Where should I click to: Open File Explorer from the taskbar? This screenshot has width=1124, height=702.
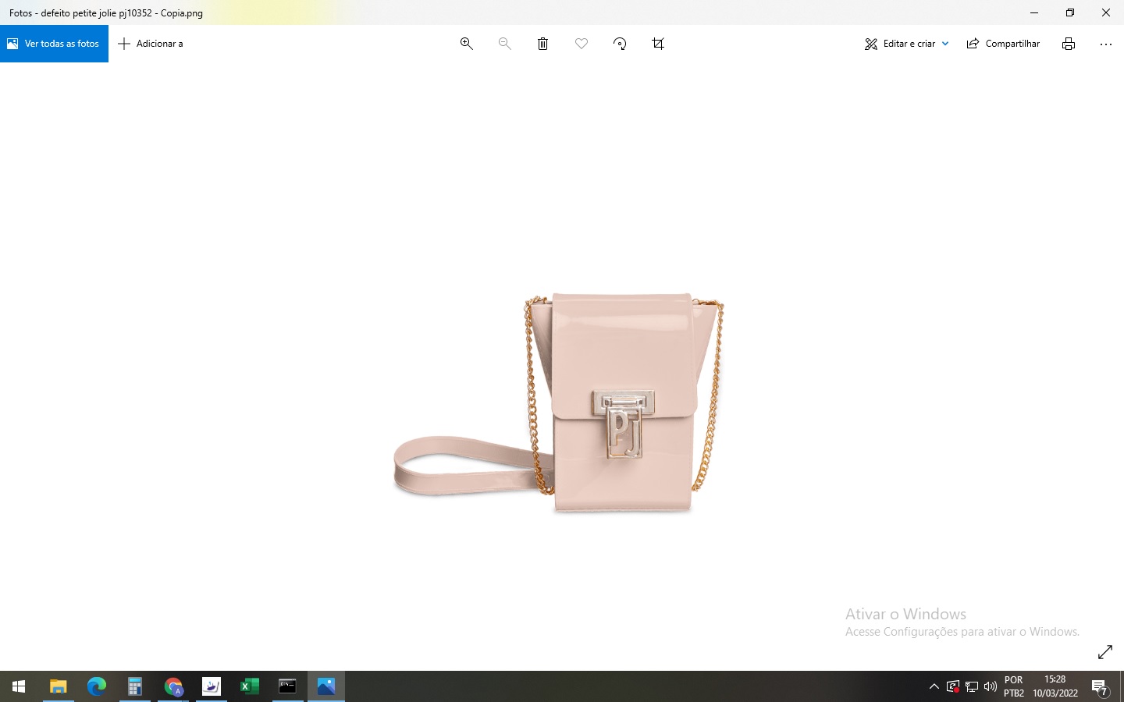(58, 686)
